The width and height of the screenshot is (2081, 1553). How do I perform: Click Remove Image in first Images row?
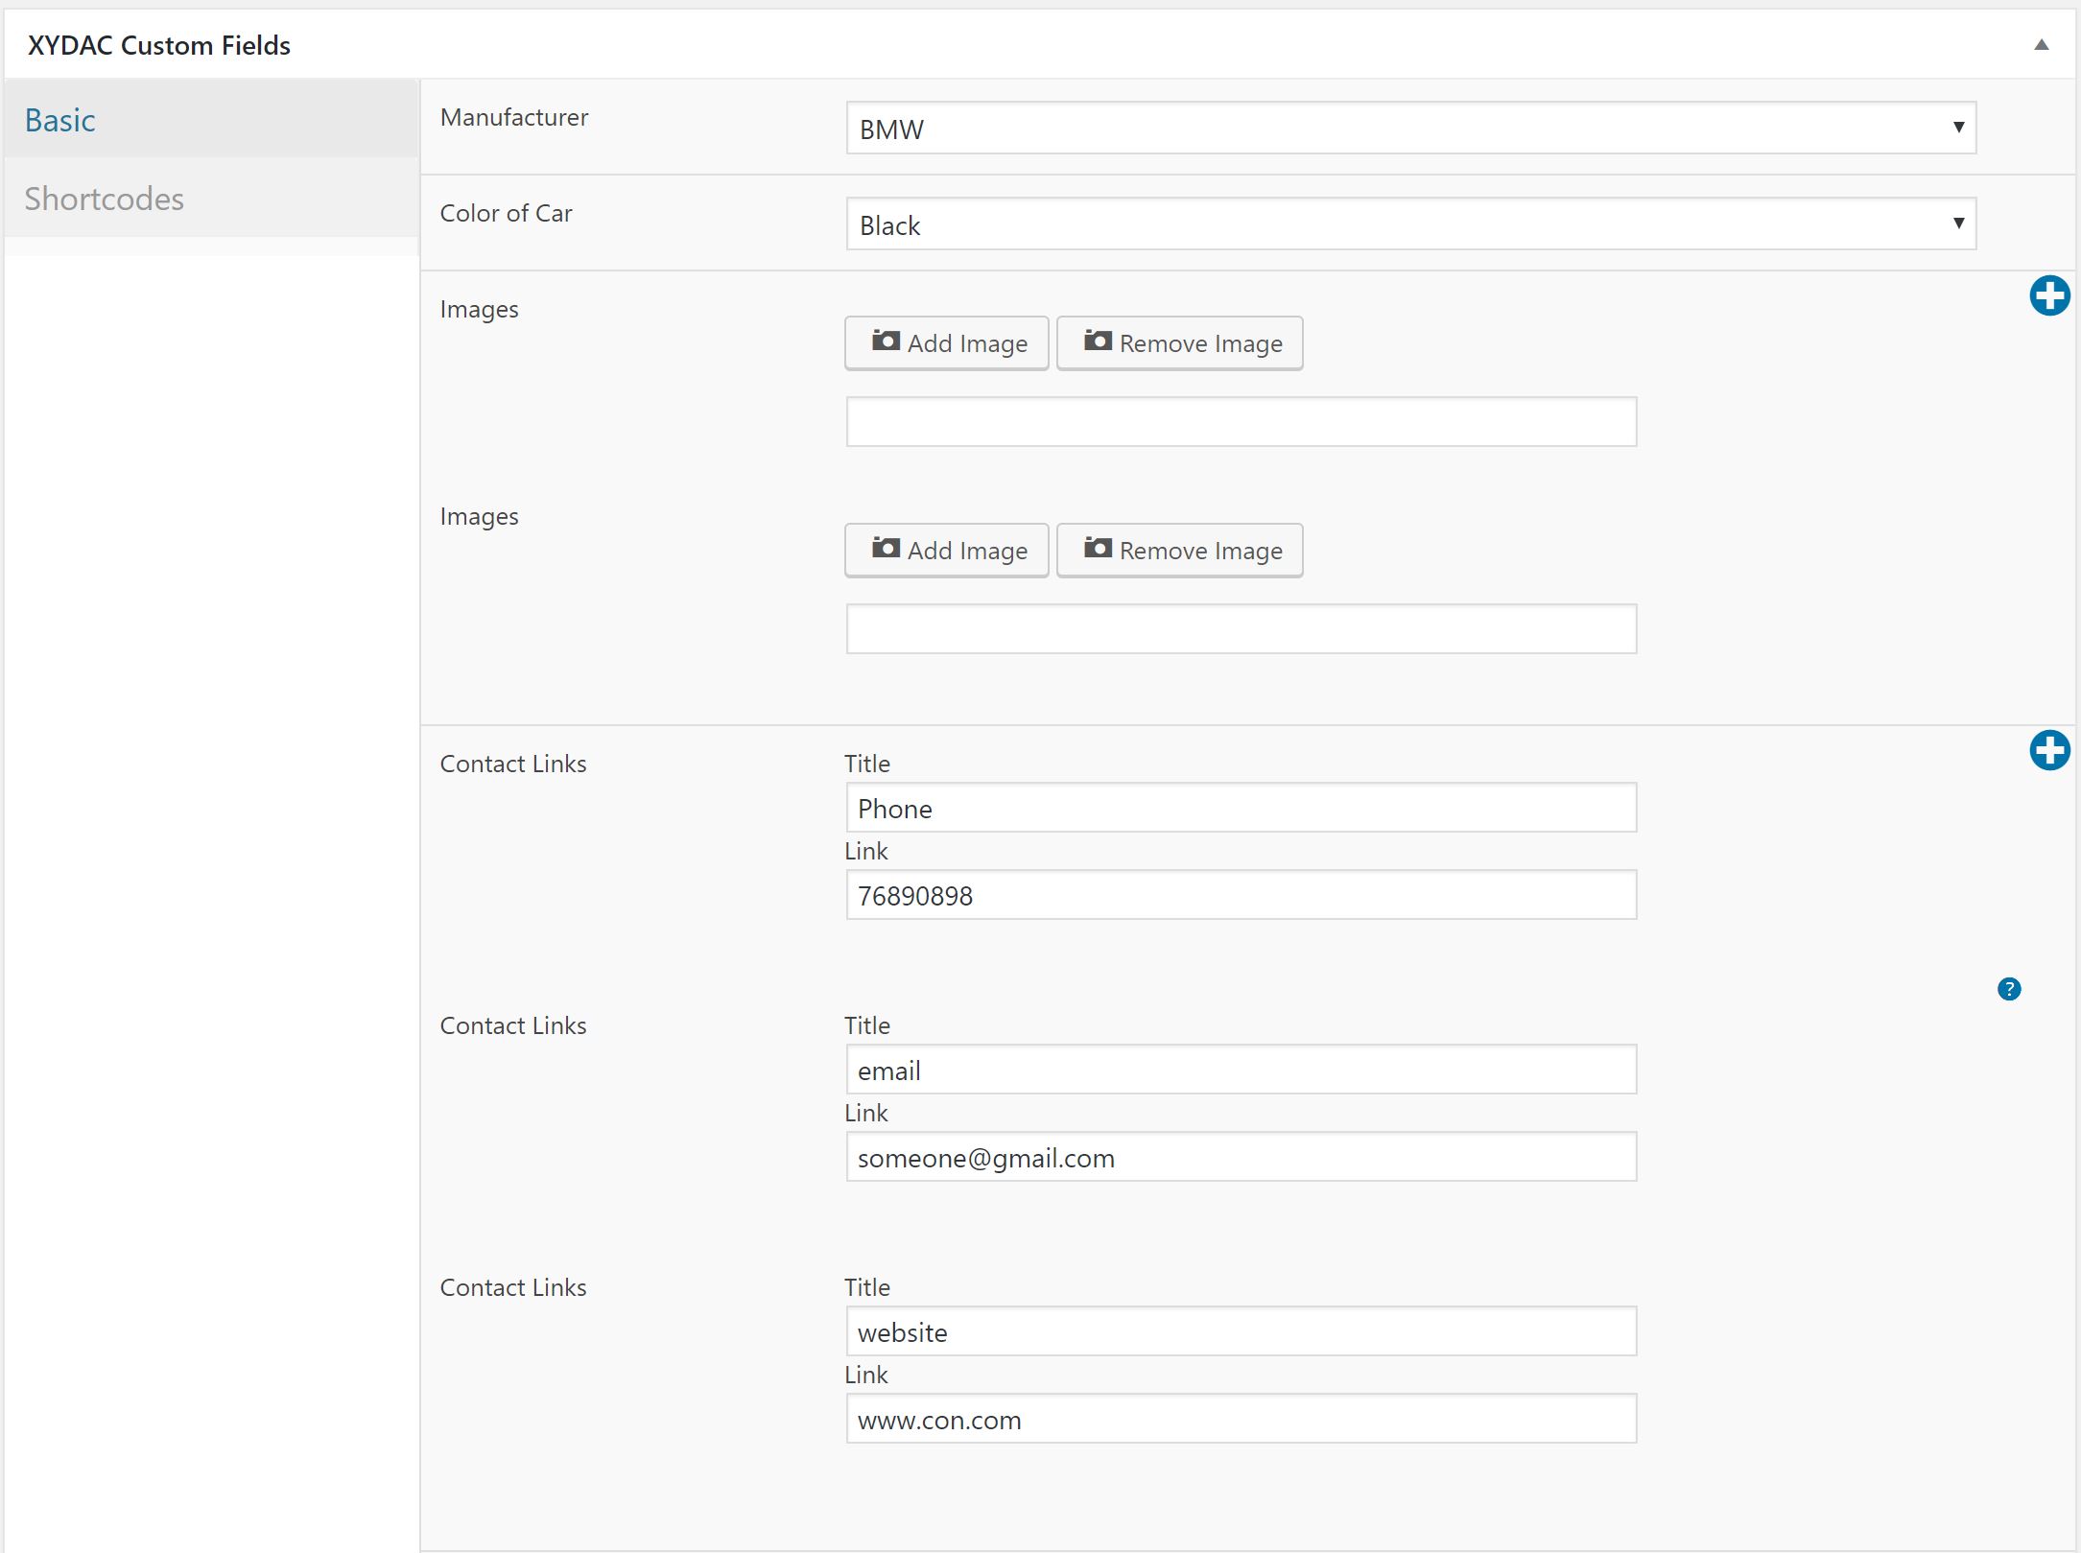pos(1179,343)
